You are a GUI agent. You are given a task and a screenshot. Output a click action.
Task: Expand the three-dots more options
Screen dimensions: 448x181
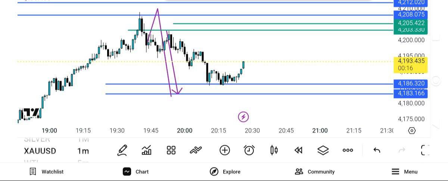[x=348, y=150]
